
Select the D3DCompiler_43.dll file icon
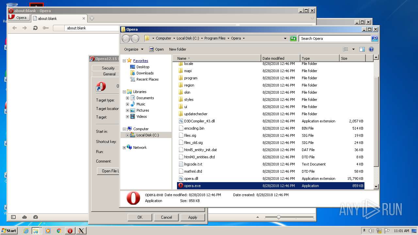coord(181,121)
